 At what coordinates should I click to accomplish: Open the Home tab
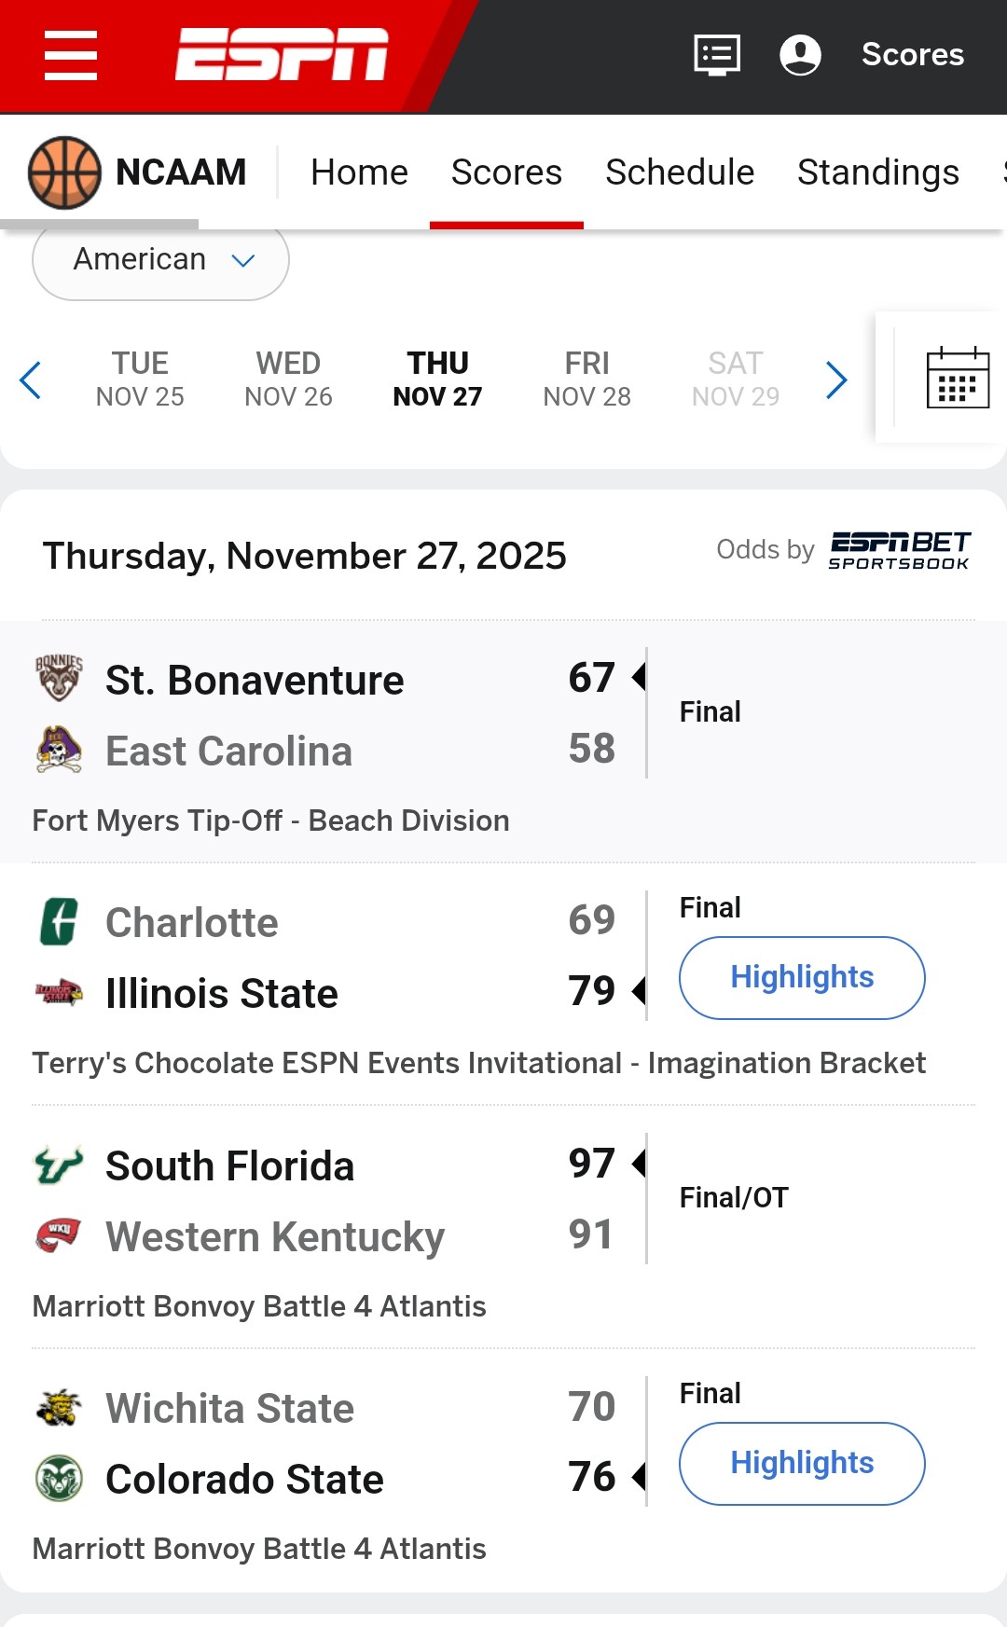click(x=359, y=172)
